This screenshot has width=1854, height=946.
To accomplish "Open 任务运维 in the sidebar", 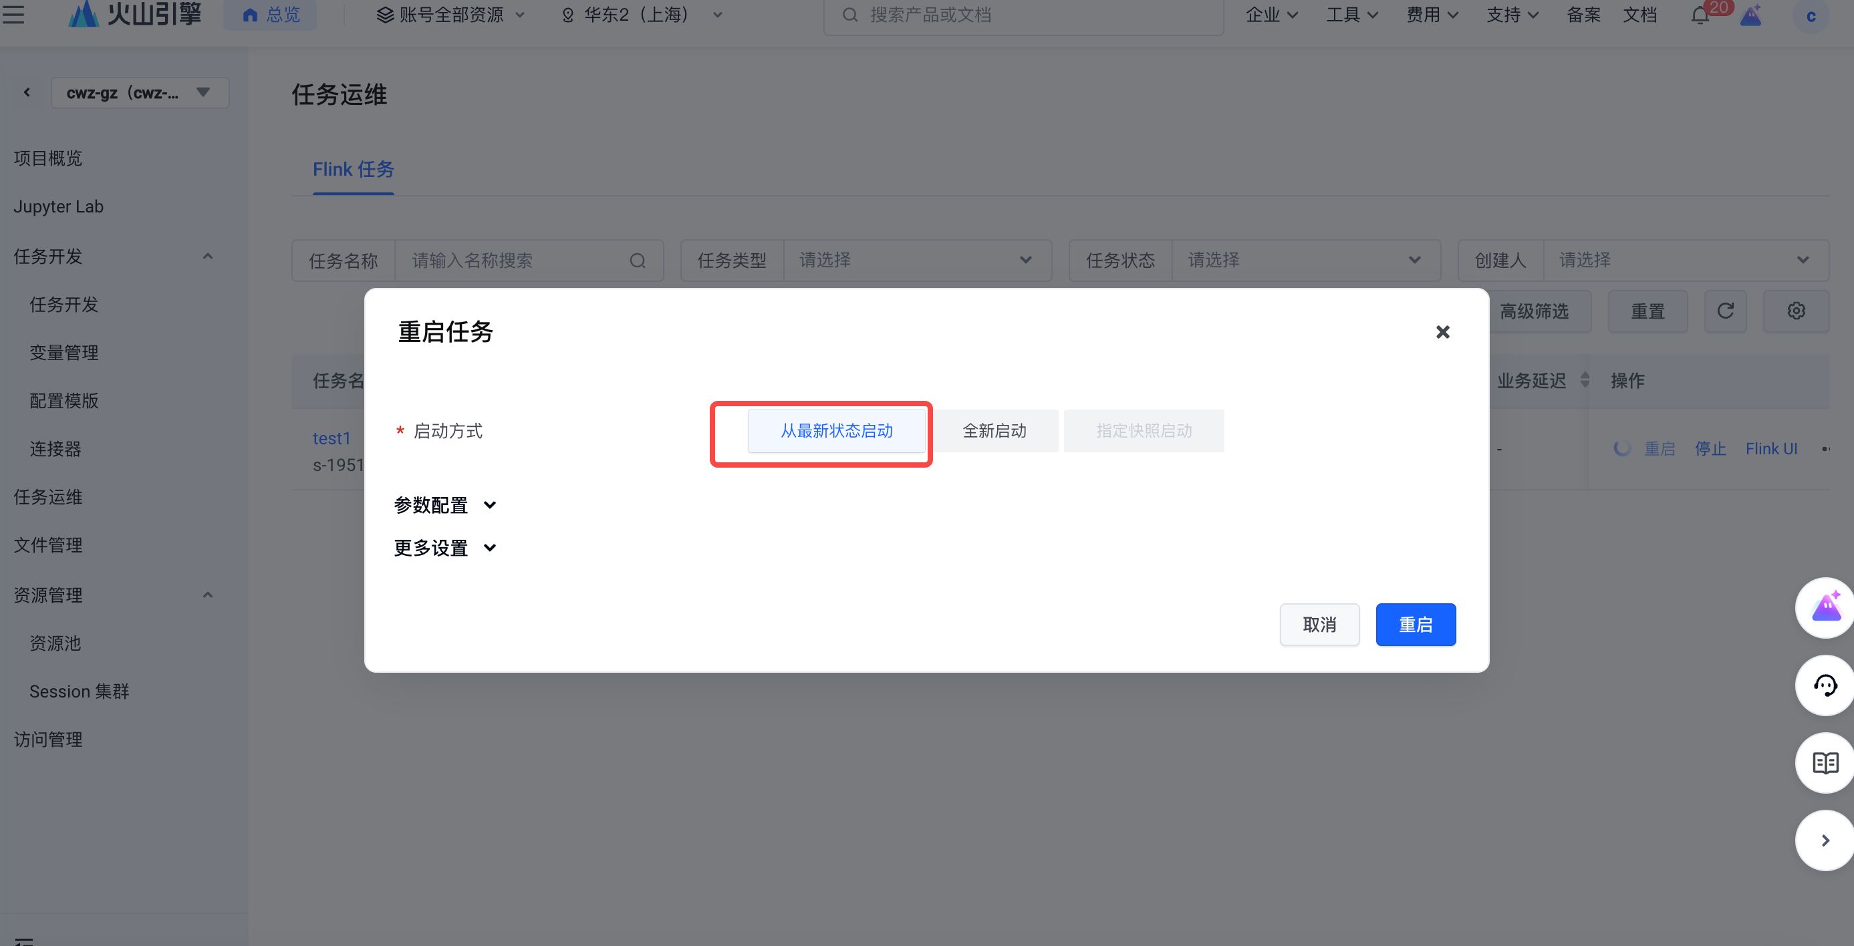I will [x=48, y=497].
